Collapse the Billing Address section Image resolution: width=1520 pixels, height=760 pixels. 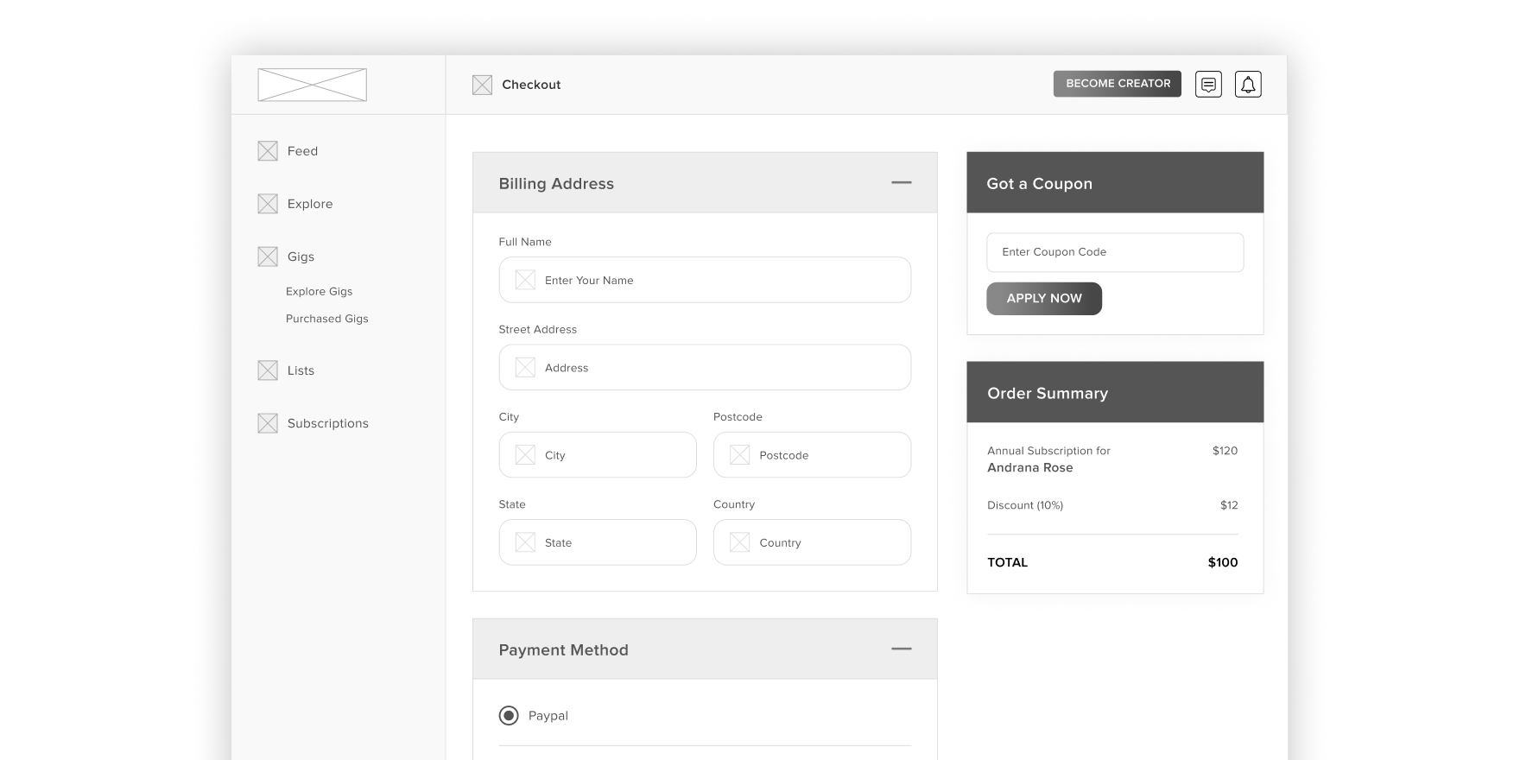tap(901, 183)
